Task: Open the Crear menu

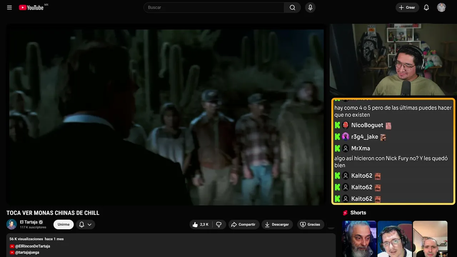Action: (407, 7)
